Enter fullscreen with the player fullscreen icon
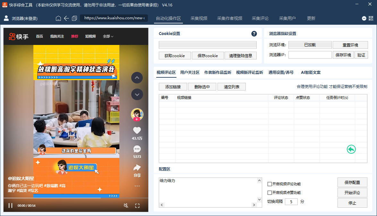The image size is (377, 216). point(137,205)
